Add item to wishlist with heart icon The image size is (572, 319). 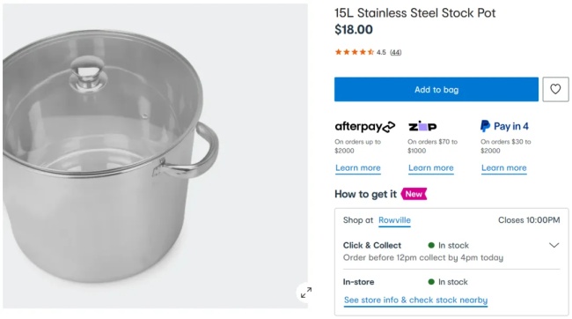coord(555,89)
